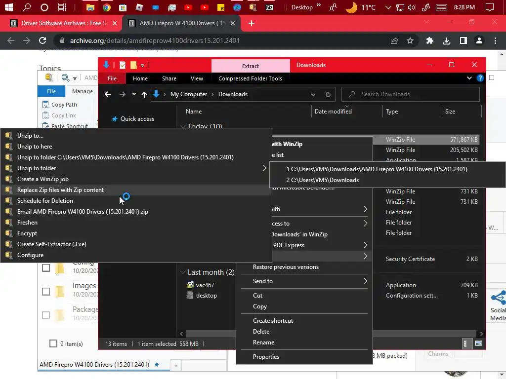Toggle Chrome side panel icon

464,40
